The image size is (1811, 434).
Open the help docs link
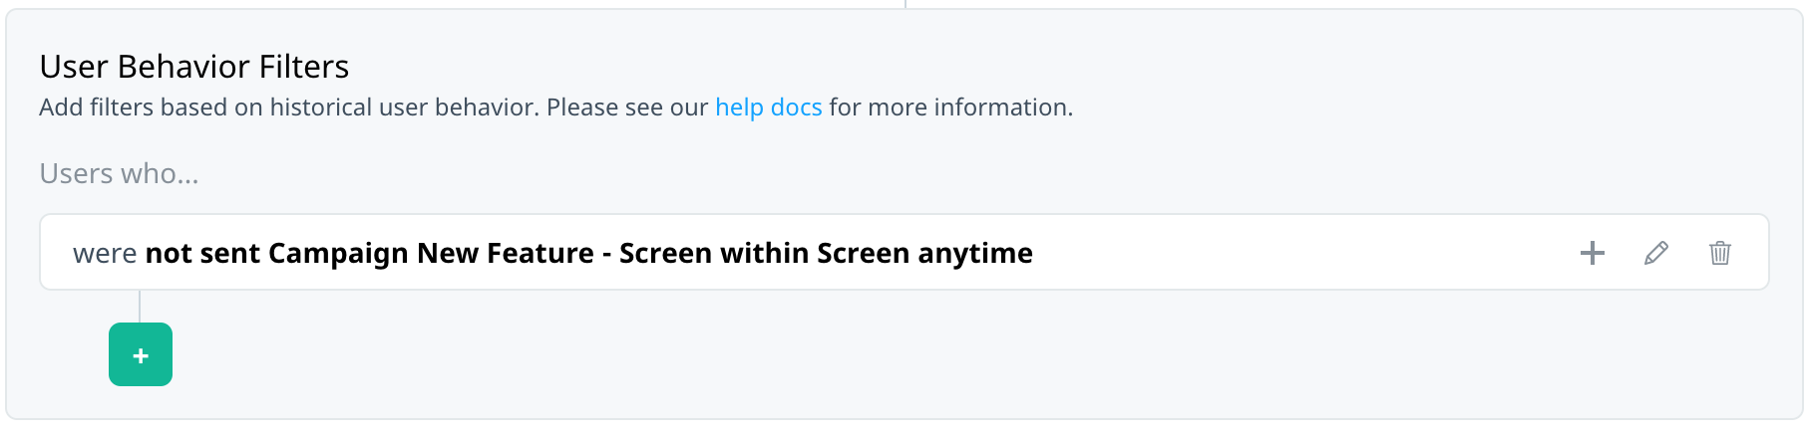click(x=769, y=107)
